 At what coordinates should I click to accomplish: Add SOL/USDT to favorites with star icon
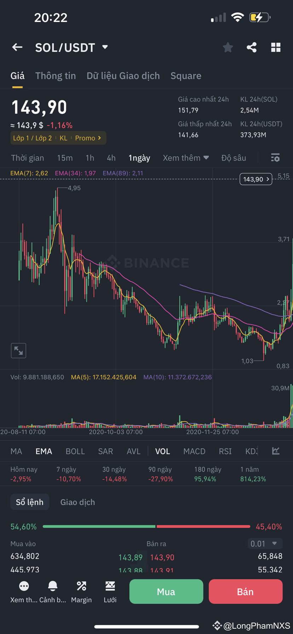click(228, 47)
